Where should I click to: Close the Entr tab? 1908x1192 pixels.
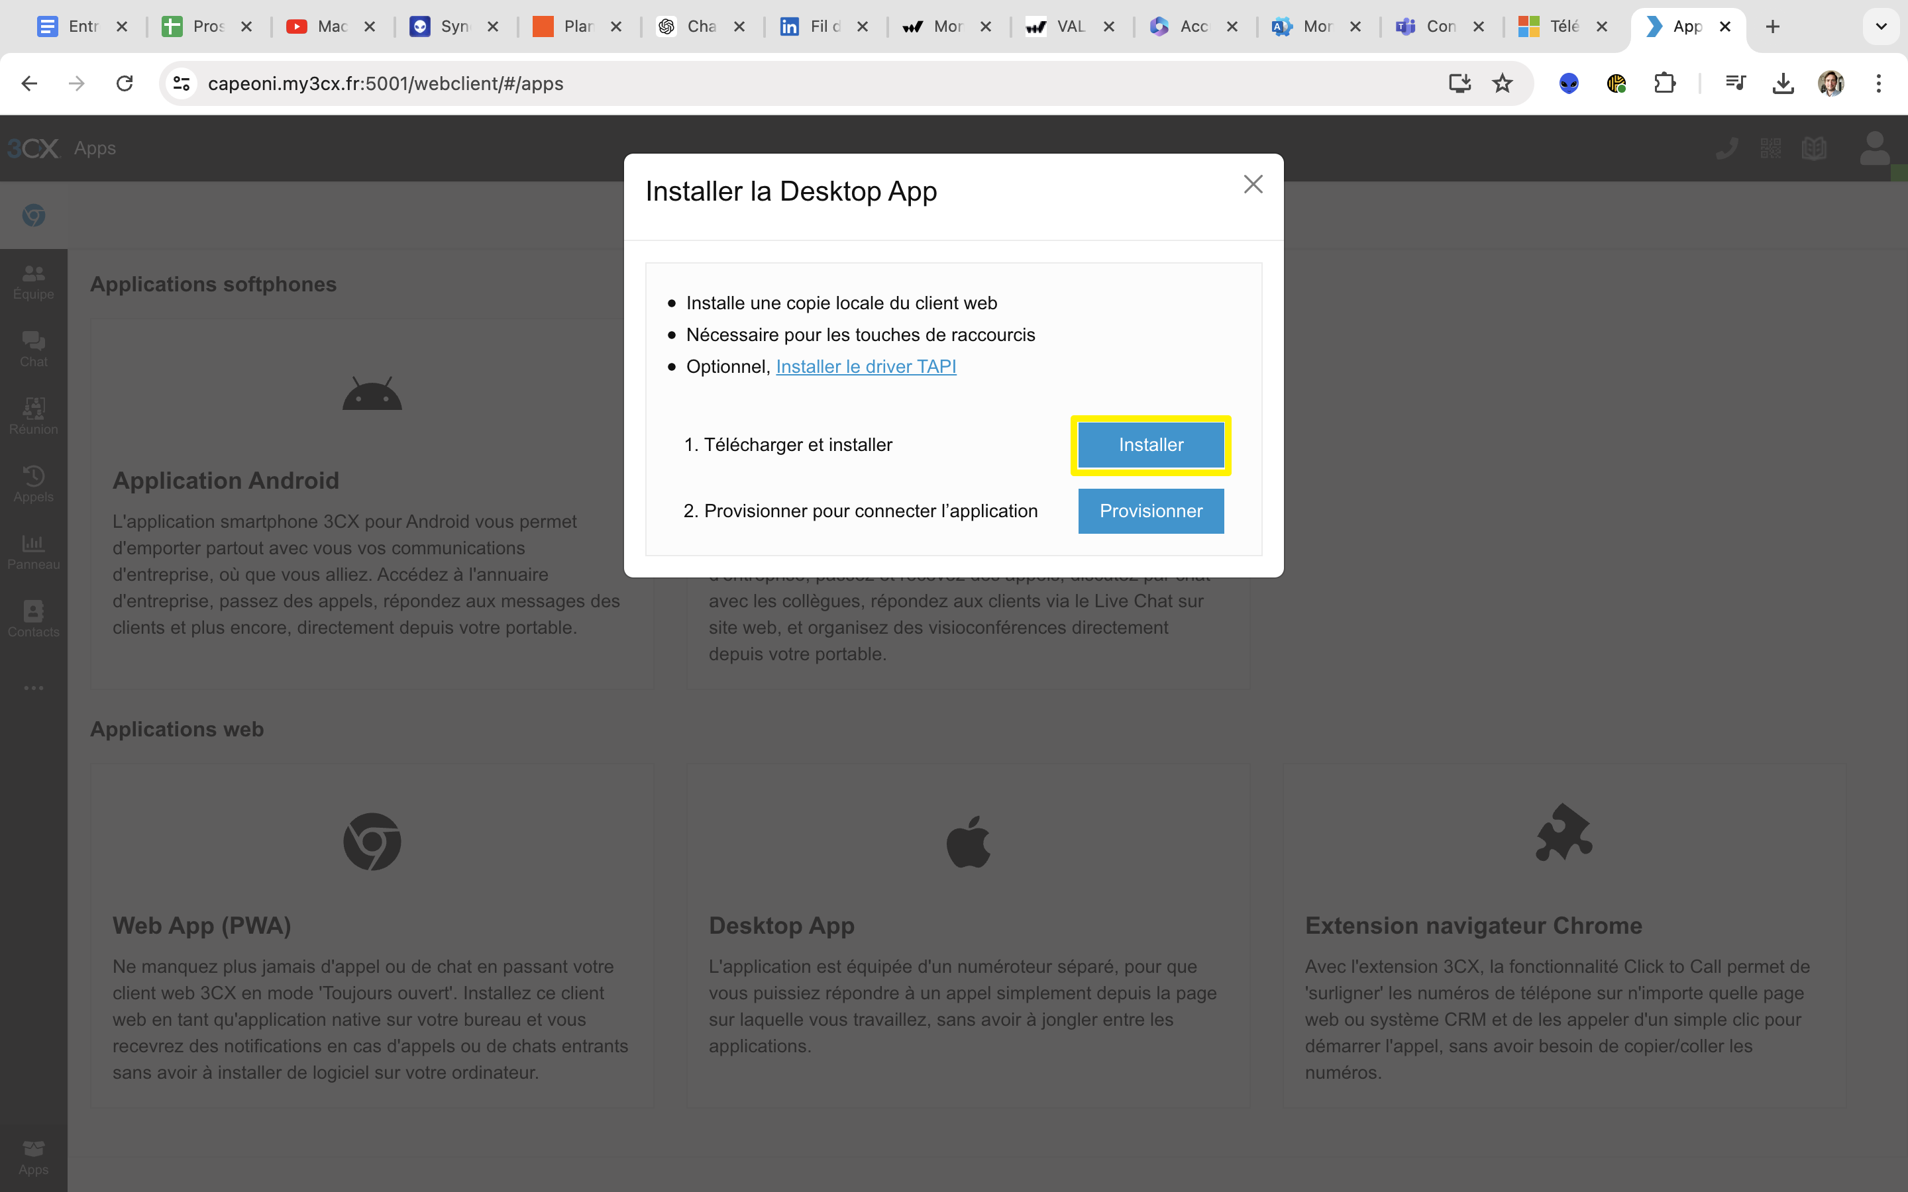coord(122,26)
